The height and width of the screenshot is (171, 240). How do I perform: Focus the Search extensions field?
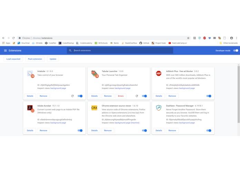tap(120, 51)
